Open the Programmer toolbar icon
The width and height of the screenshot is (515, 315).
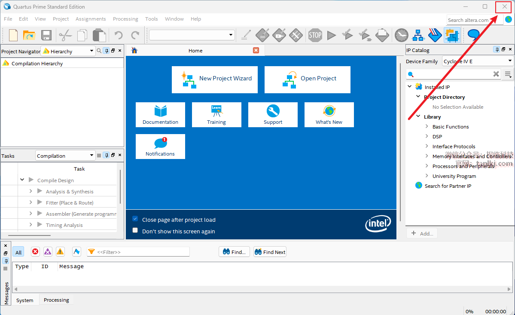click(x=435, y=35)
